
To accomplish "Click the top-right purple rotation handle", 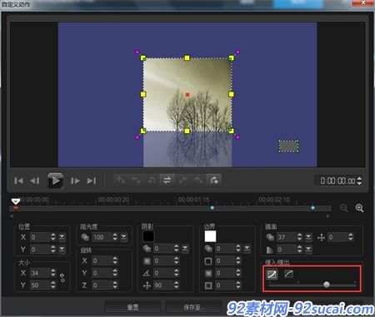I will [237, 52].
